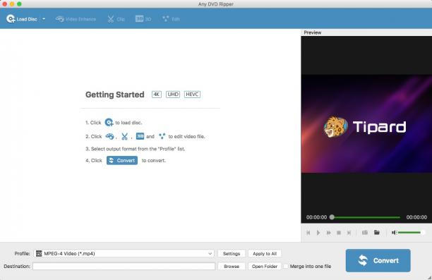Click the 4K badge

[157, 95]
